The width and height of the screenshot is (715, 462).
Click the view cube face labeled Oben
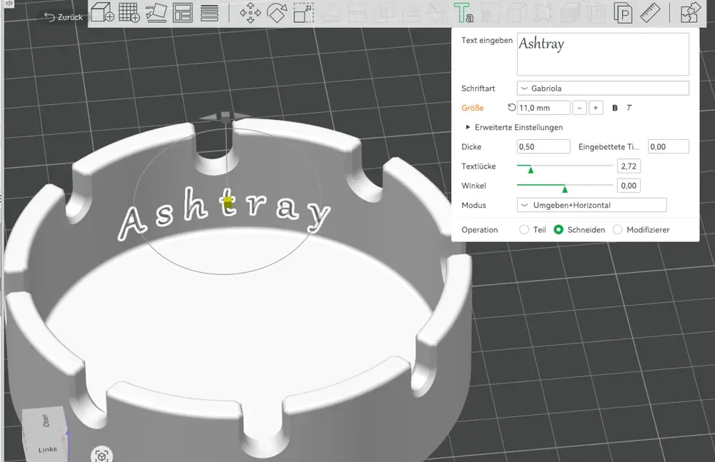[x=44, y=421]
